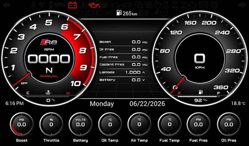This screenshot has width=249, height=146.
Task: Tap the 0 KPH speed readout
Action: (x=200, y=58)
